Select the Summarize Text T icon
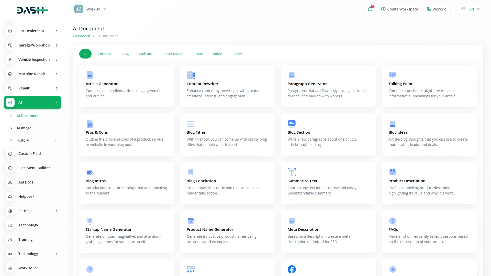This screenshot has height=276, width=491. 292,172
